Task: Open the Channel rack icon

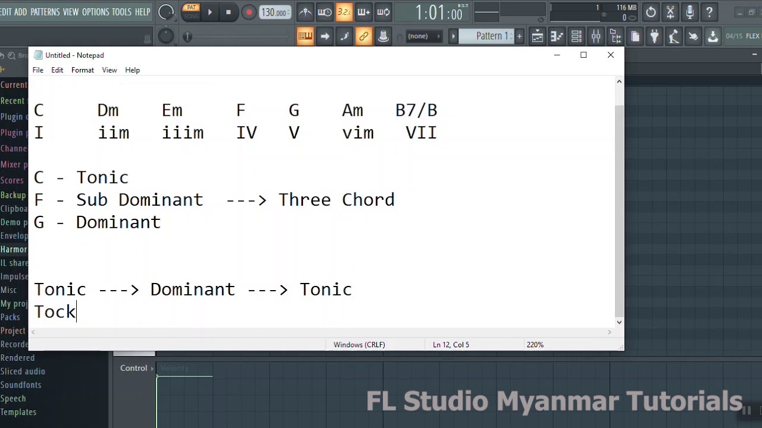Action: 576,36
